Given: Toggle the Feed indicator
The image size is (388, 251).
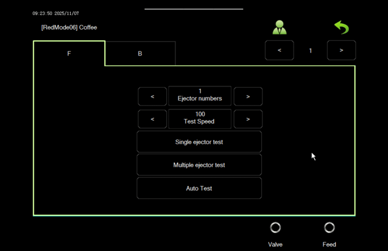Looking at the screenshot, I should click(329, 228).
